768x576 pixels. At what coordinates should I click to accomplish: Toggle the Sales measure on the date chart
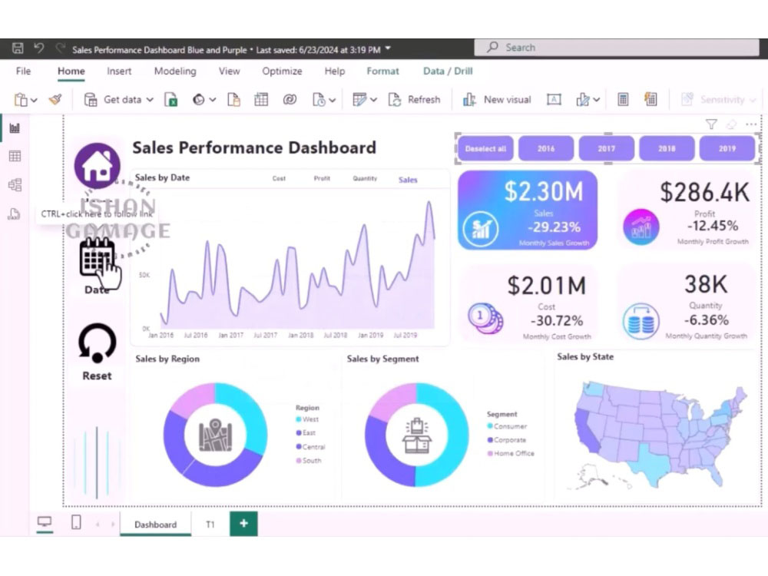click(408, 180)
